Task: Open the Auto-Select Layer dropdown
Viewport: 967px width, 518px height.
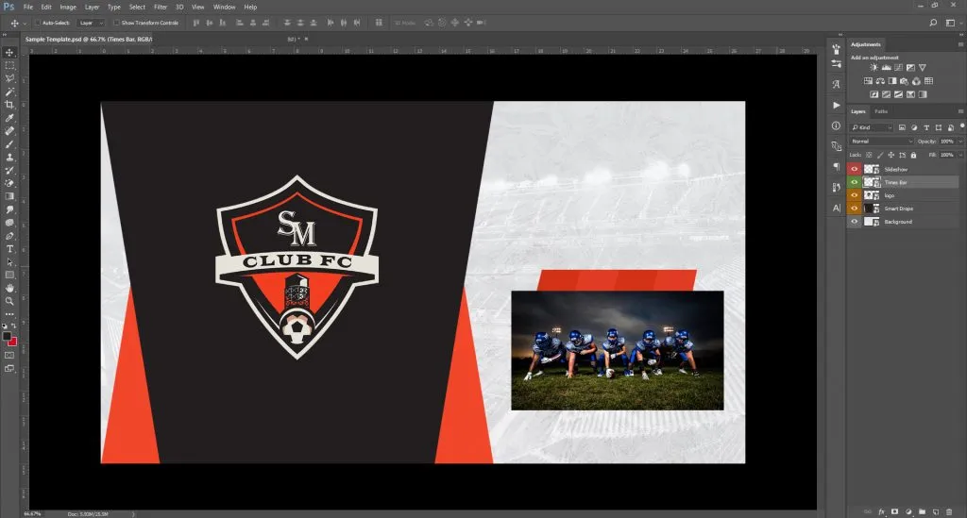Action: tap(91, 22)
